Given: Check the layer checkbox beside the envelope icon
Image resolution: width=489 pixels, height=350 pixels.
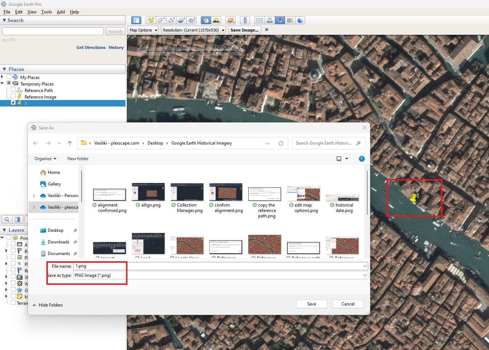Looking at the screenshot, I should (x=13, y=244).
